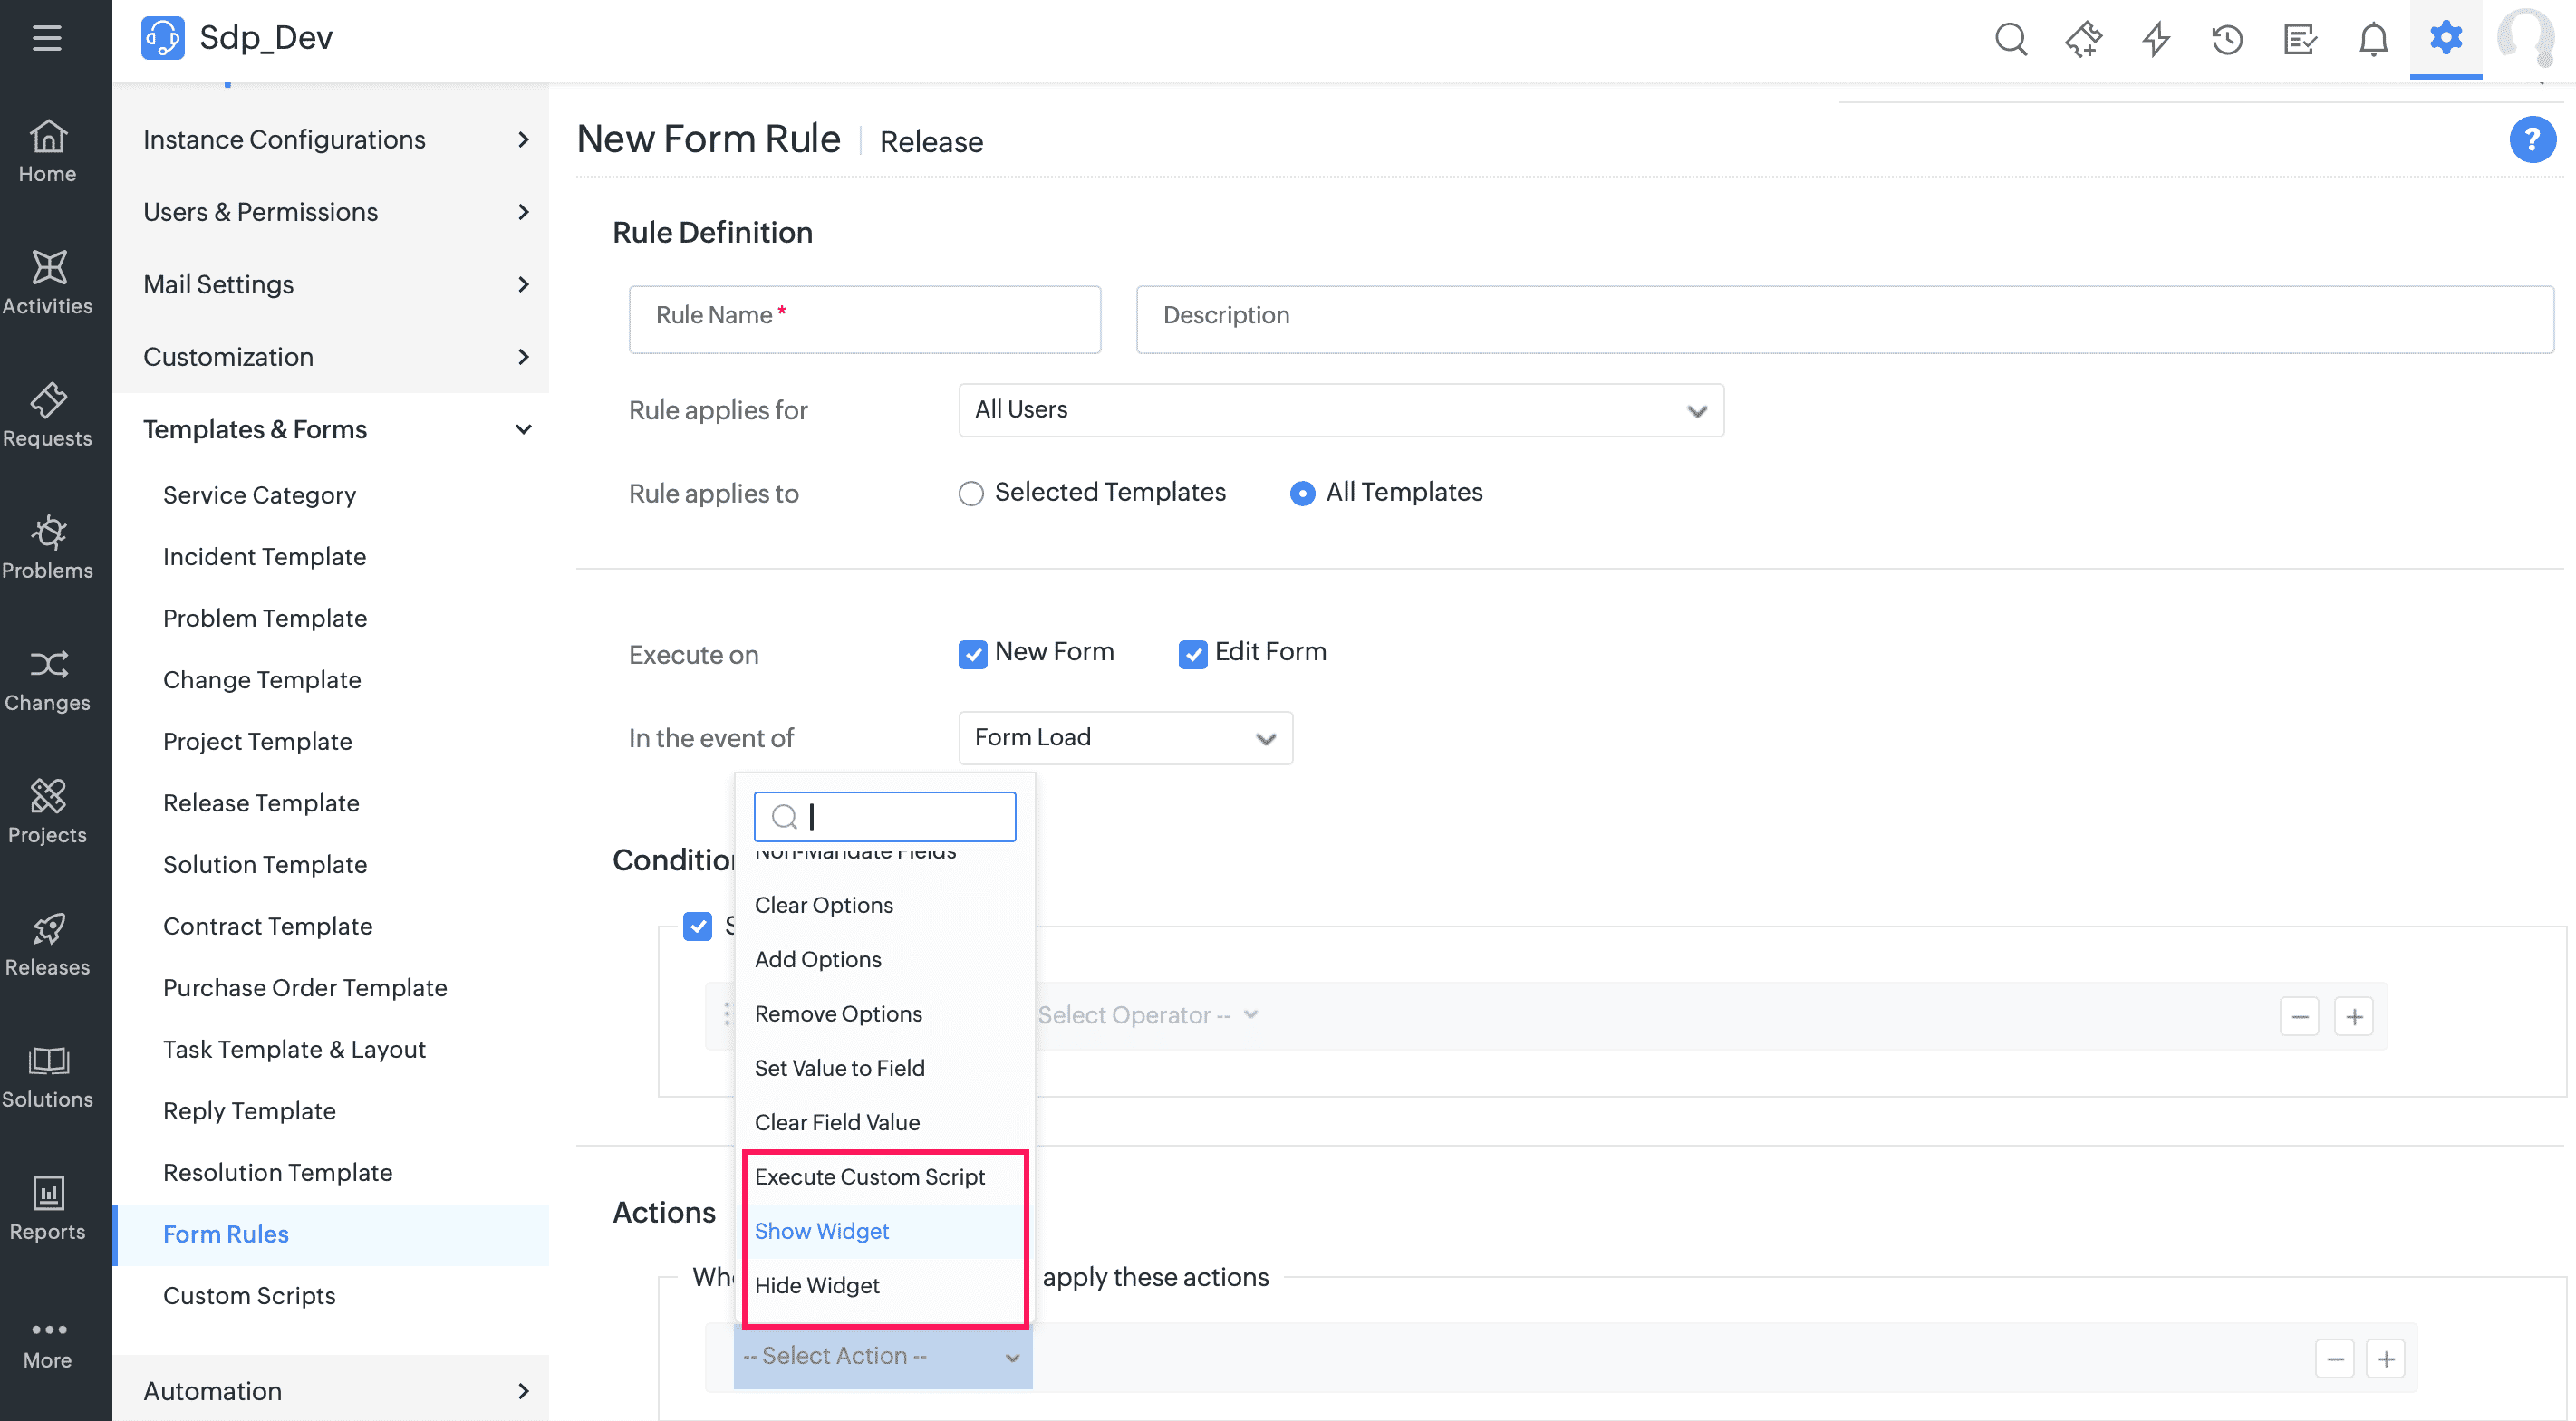Open the Reports module
2576x1421 pixels.
point(47,1209)
